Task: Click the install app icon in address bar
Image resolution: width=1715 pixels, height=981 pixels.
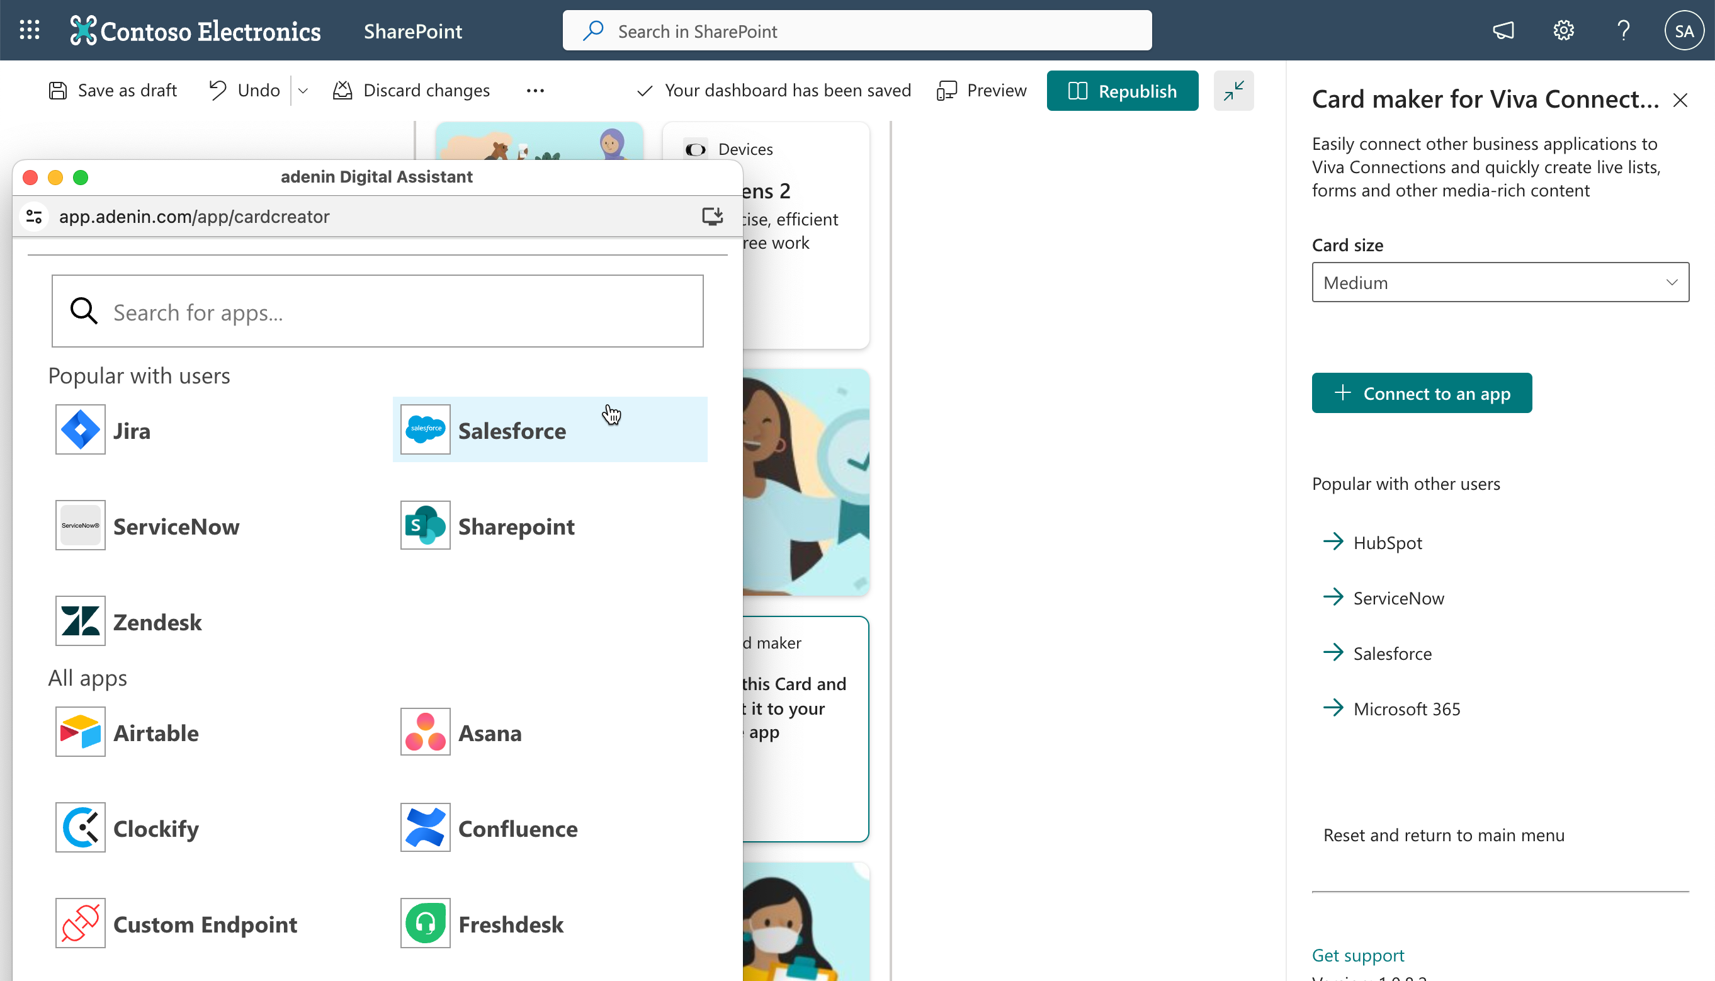Action: coord(712,216)
